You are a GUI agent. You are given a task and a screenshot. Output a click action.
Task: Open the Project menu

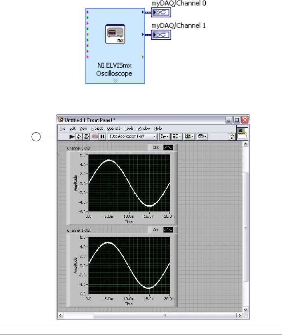click(x=97, y=128)
